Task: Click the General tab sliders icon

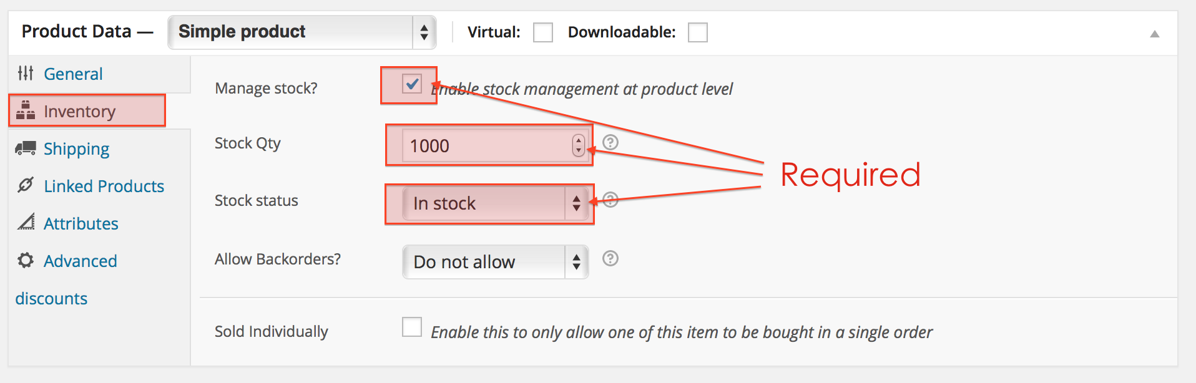Action: tap(26, 74)
